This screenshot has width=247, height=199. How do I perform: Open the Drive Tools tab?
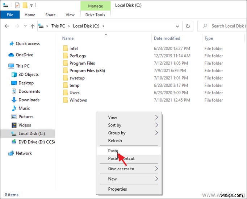(x=95, y=15)
